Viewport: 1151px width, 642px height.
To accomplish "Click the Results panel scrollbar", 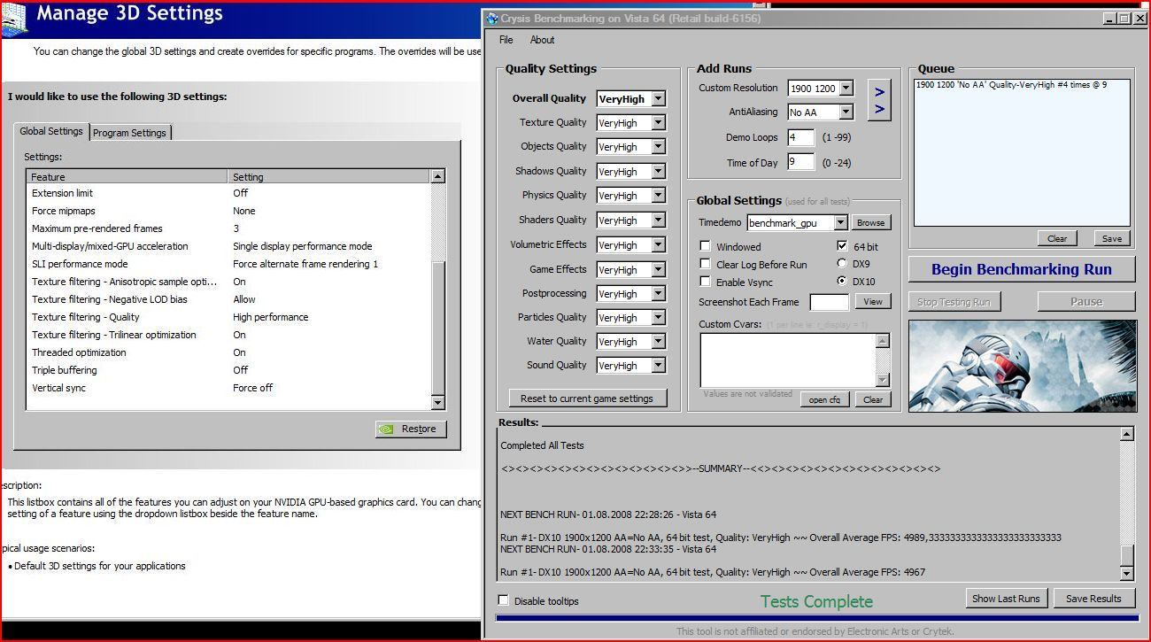I will click(1126, 503).
